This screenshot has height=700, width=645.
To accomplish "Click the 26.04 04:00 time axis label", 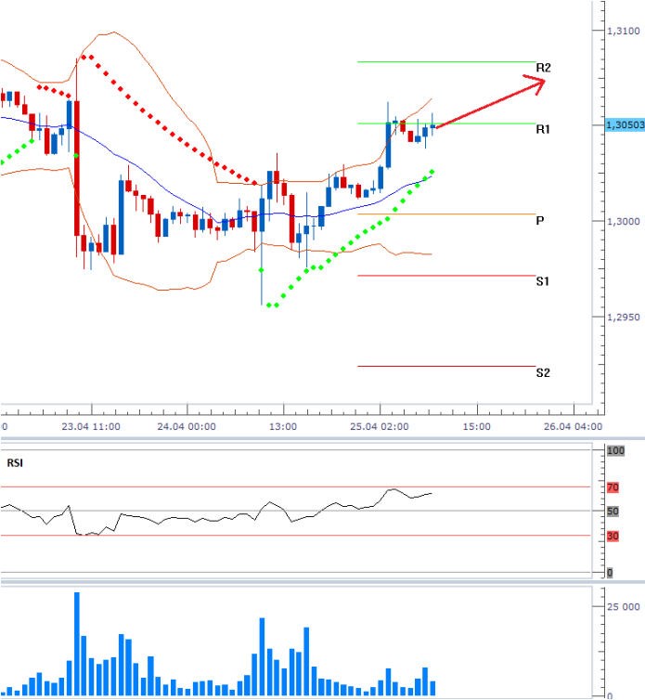I will pos(573,427).
